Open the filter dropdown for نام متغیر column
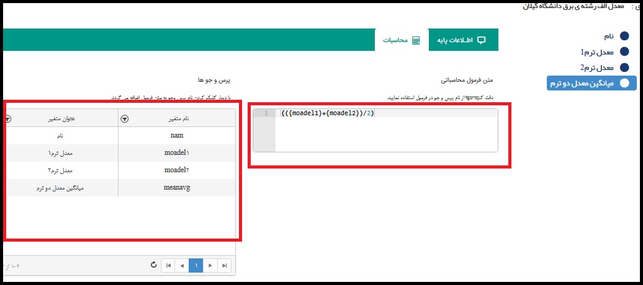 pos(124,118)
